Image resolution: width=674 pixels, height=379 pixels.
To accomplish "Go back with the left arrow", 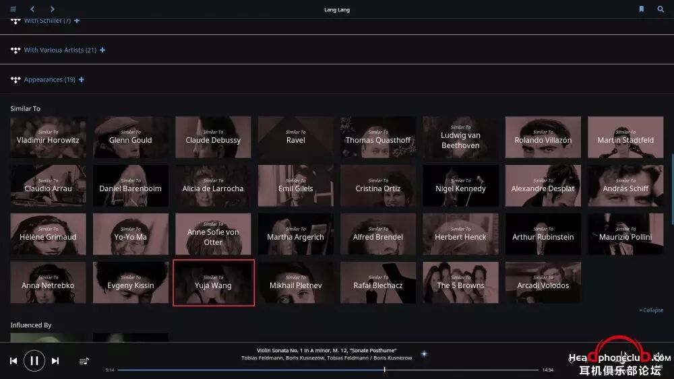I will pos(32,9).
